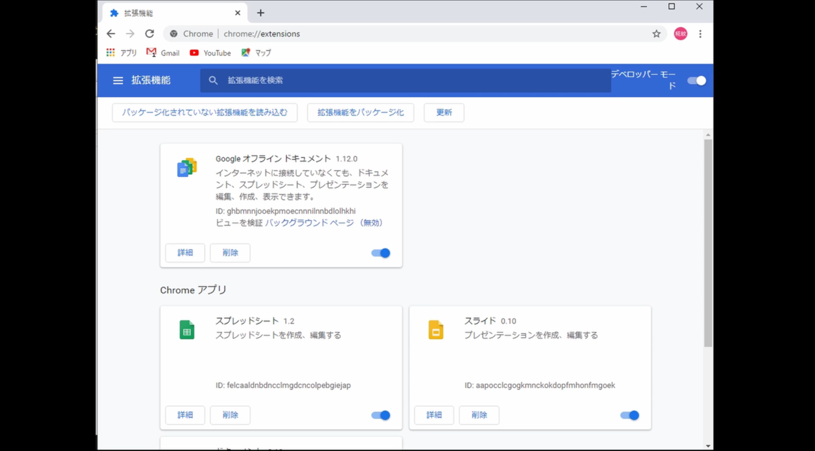
Task: Turn off the Google オフライン ドキュメント extension
Action: pyautogui.click(x=380, y=252)
